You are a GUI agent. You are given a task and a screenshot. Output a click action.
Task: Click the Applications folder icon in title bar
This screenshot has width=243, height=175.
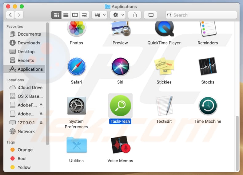point(108,6)
